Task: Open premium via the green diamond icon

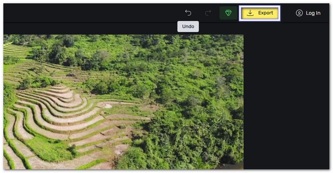Action: (228, 13)
